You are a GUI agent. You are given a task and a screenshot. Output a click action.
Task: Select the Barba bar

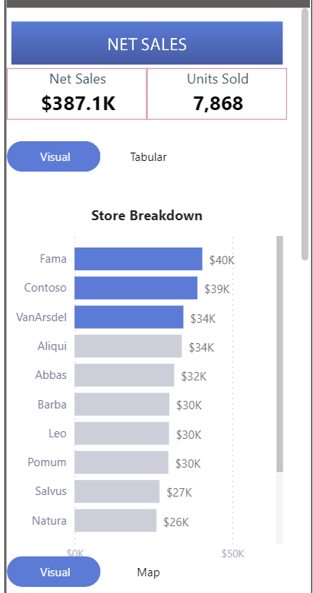pyautogui.click(x=122, y=404)
